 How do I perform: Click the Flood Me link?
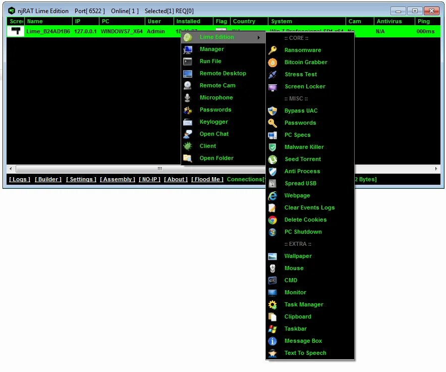207,179
